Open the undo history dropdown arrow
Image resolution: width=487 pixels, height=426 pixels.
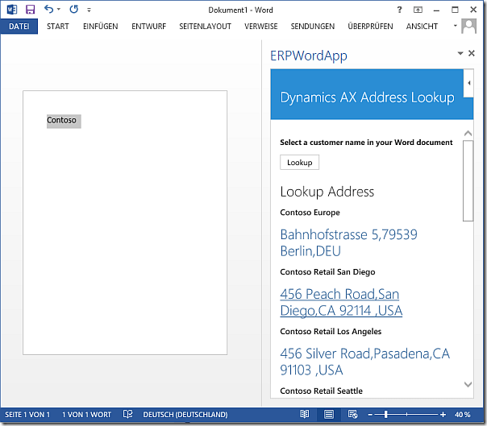click(59, 10)
